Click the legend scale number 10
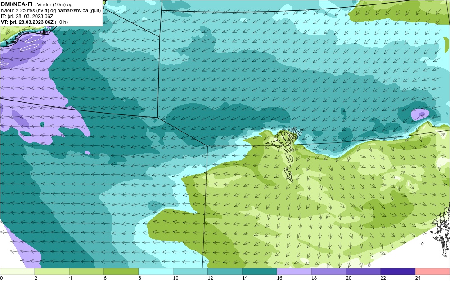 [175, 278]
